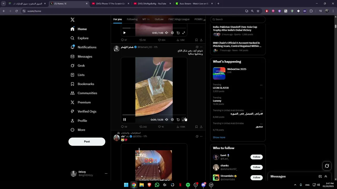337x189 pixels.
Task: Open Notifications in the sidebar
Action: coord(83,47)
